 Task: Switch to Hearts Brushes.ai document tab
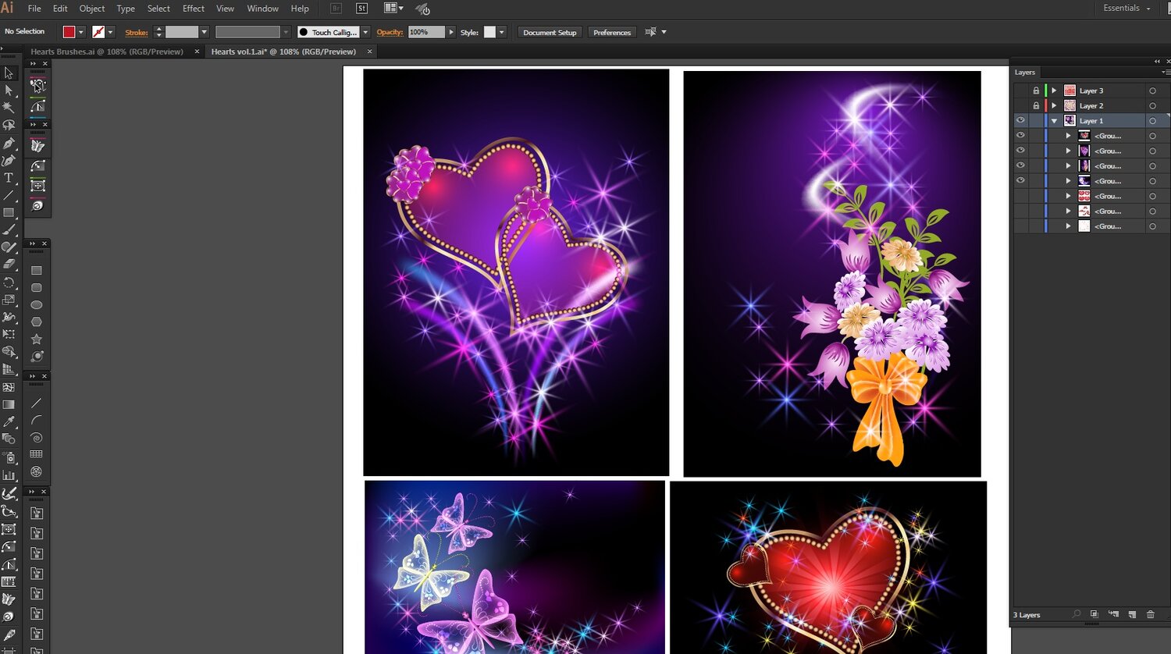(107, 52)
